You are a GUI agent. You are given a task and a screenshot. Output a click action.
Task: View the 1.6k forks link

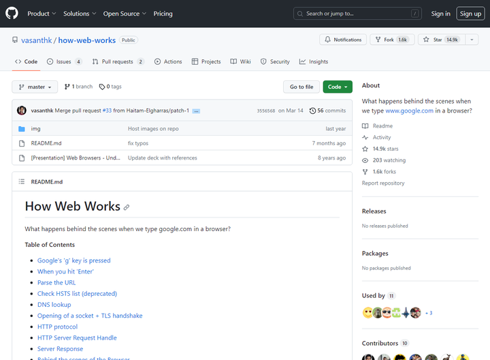click(379, 172)
